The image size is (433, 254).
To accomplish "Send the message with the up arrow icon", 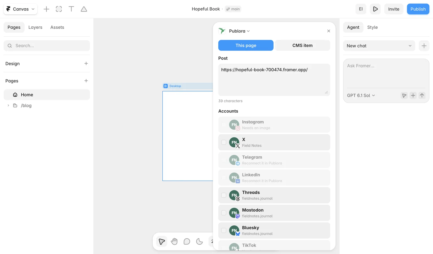I will click(x=422, y=96).
